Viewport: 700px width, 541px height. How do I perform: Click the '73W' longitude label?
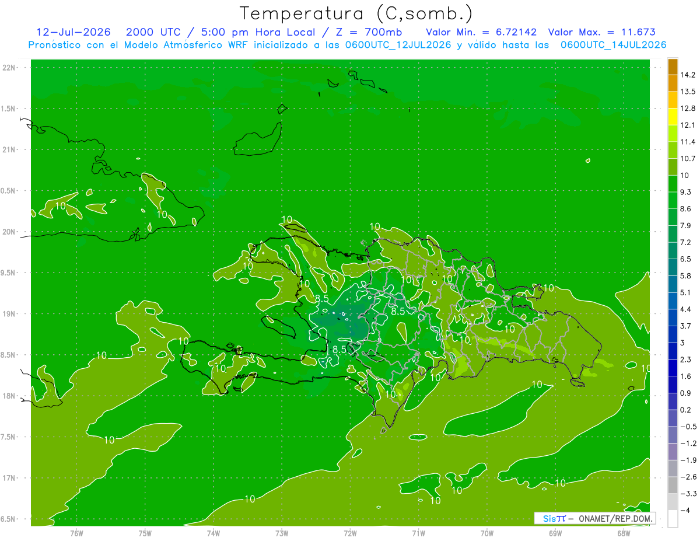coord(282,533)
